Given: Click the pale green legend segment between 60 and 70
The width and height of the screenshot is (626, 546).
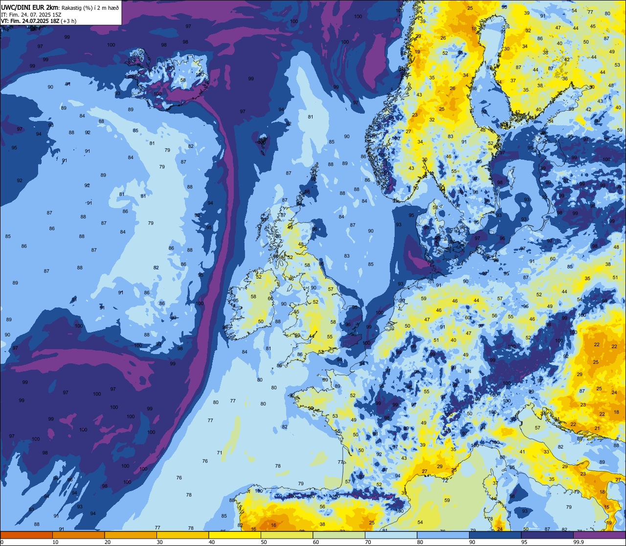Looking at the screenshot, I should tap(339, 535).
